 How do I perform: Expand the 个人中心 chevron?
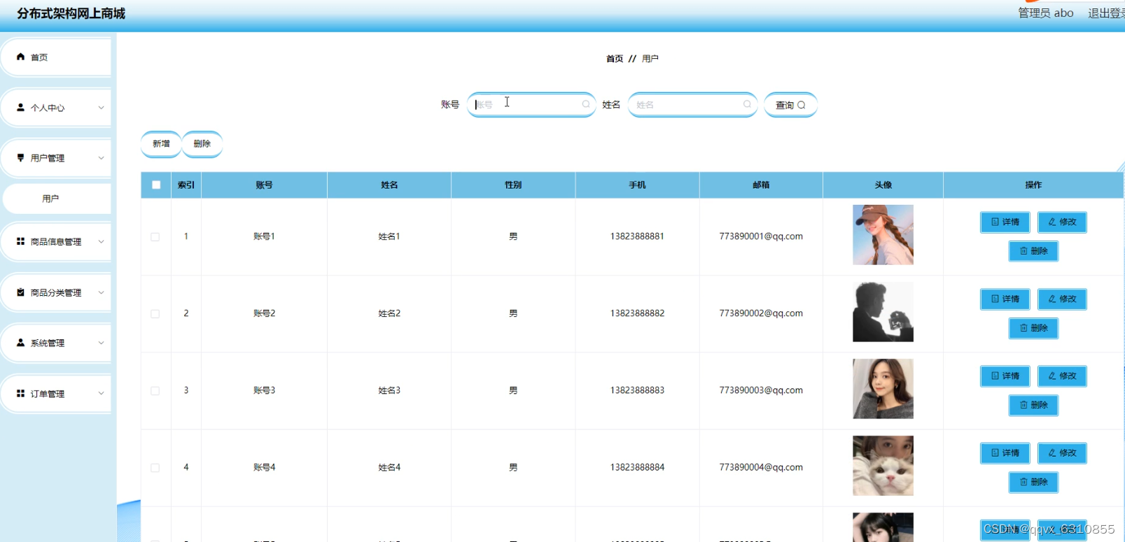[x=101, y=108]
